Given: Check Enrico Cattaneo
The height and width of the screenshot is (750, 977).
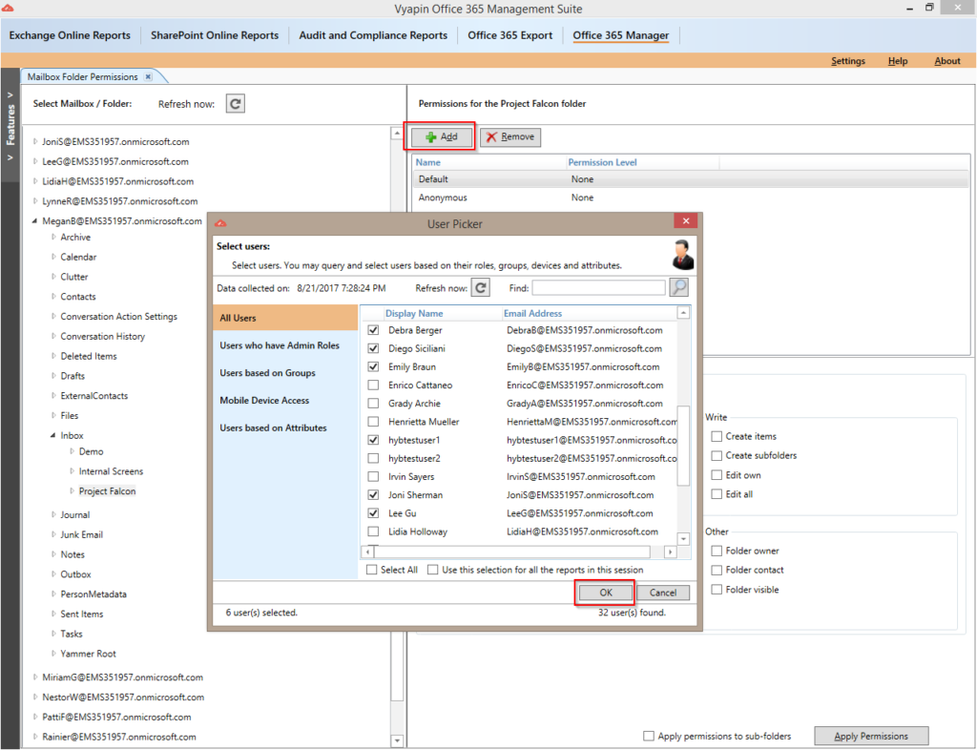Looking at the screenshot, I should (x=373, y=385).
